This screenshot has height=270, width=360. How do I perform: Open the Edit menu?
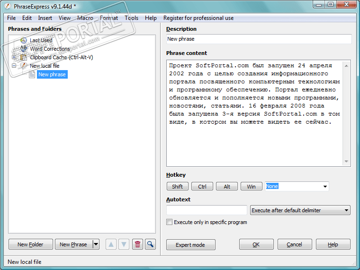click(x=27, y=18)
